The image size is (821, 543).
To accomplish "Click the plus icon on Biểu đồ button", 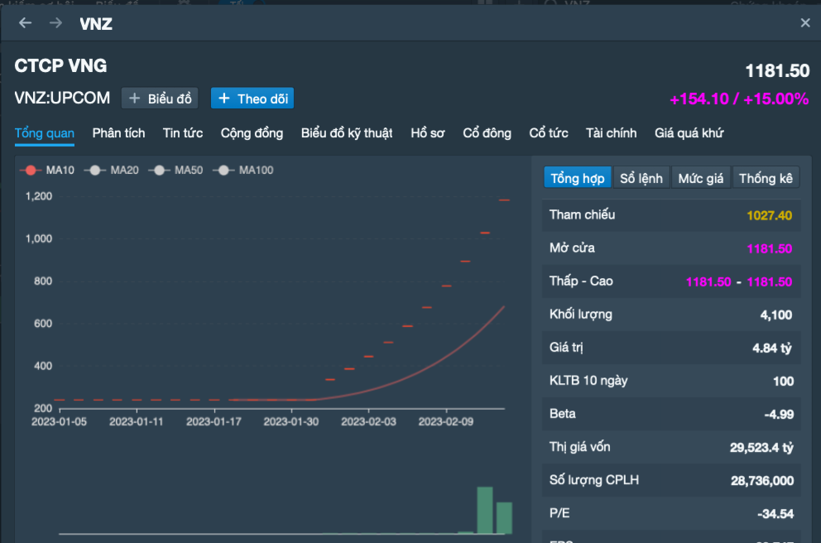I will click(135, 99).
